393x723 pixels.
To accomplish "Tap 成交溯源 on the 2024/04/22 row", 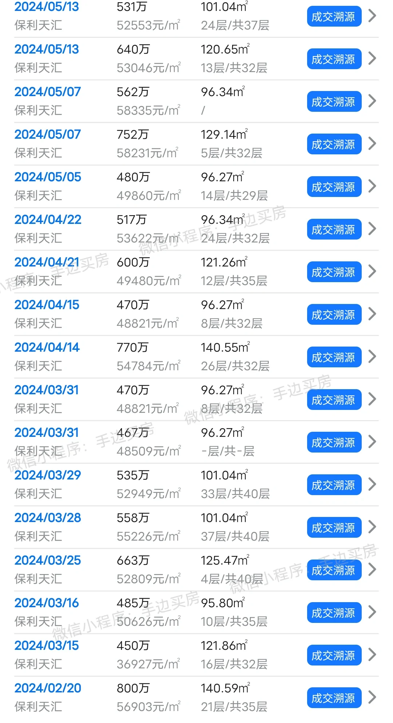I will click(334, 229).
